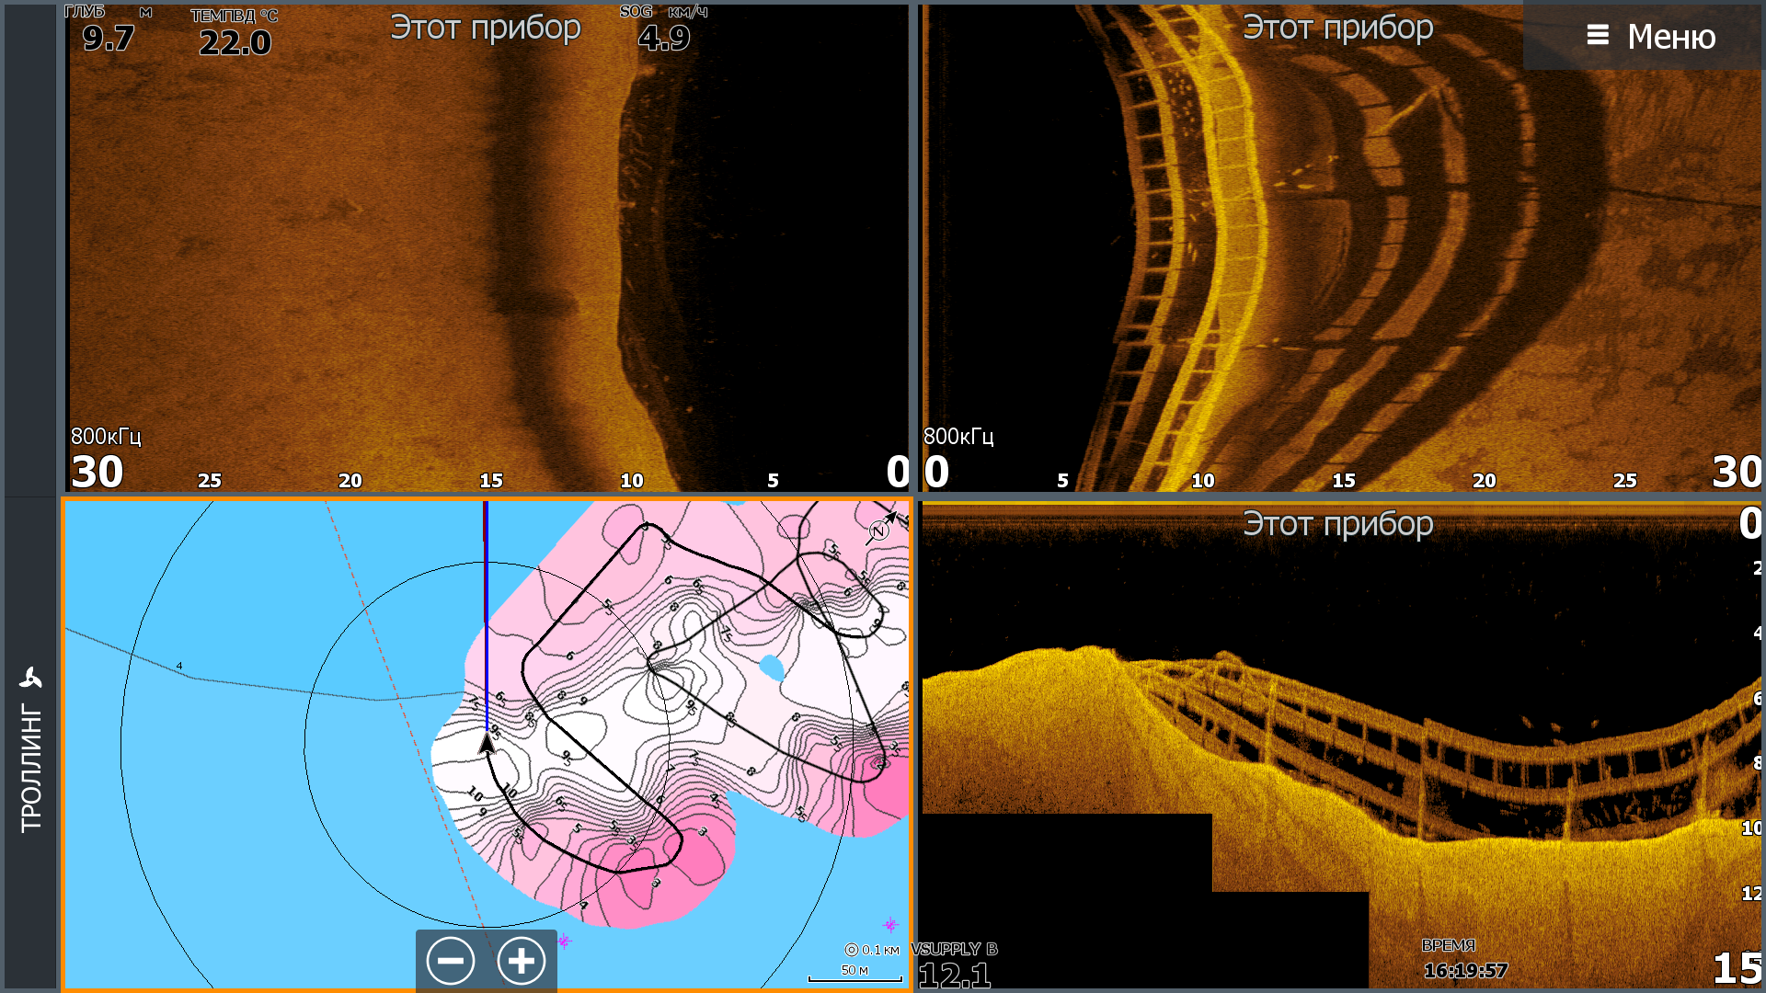Zoom out the chart with minus button

tap(451, 961)
